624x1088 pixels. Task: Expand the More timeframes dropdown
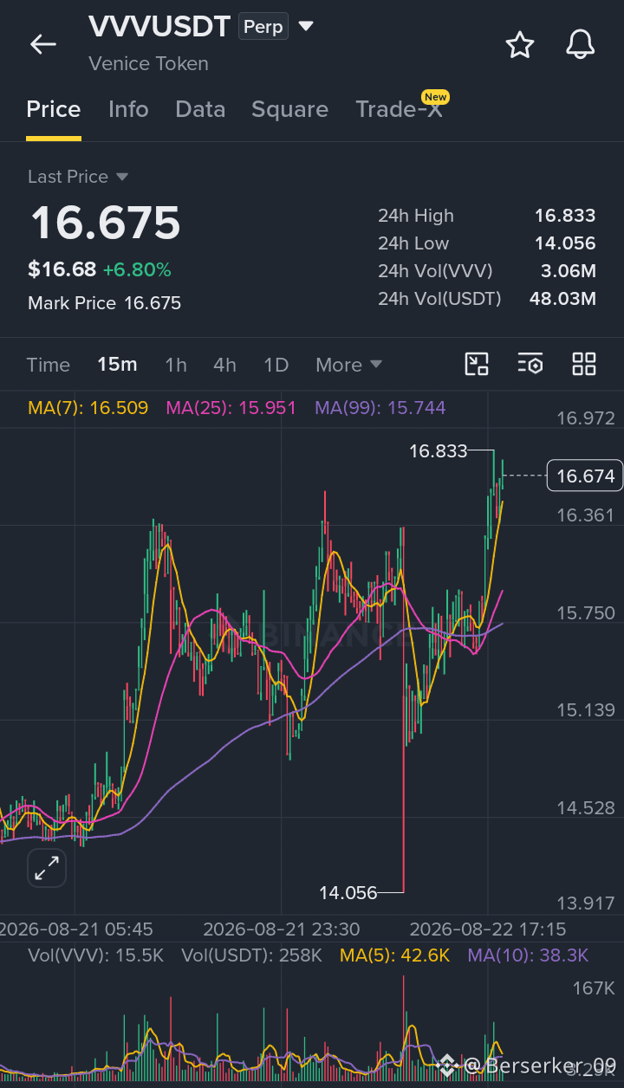click(x=348, y=365)
